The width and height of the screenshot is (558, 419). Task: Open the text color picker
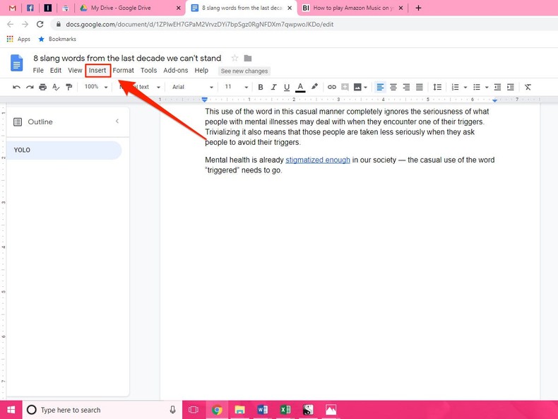coord(300,87)
